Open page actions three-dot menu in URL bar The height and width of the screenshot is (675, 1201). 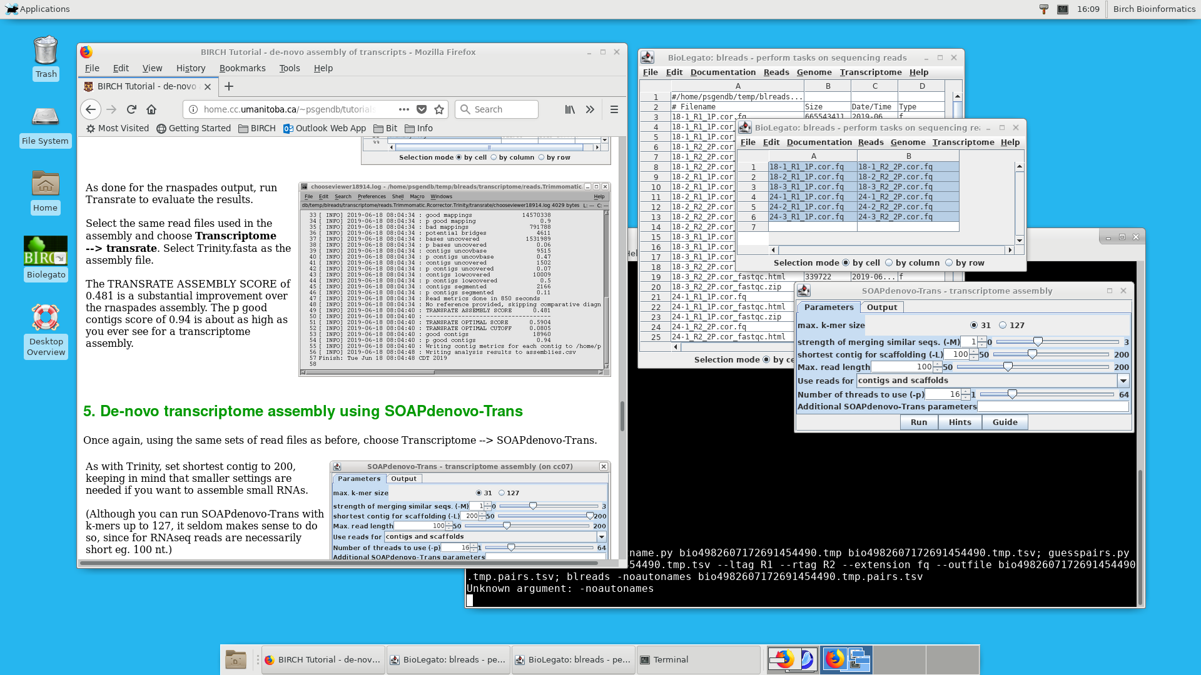(404, 109)
